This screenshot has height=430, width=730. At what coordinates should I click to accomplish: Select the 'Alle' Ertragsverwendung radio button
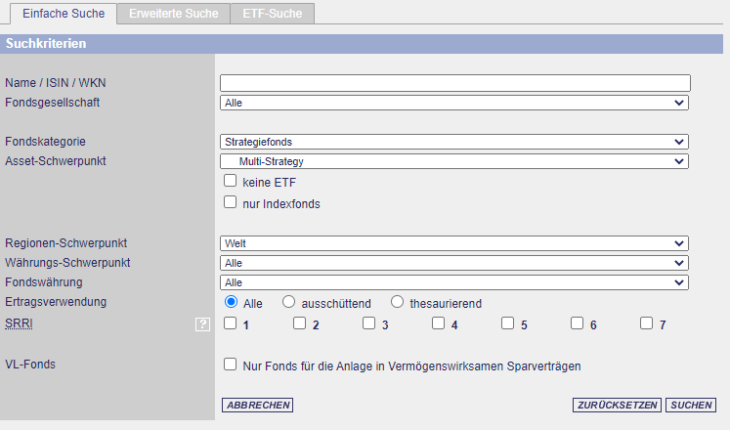(232, 303)
